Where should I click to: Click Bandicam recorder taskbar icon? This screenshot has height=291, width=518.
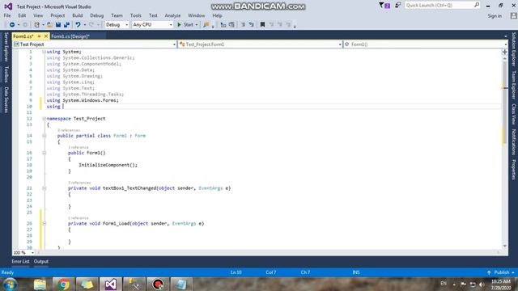158,284
